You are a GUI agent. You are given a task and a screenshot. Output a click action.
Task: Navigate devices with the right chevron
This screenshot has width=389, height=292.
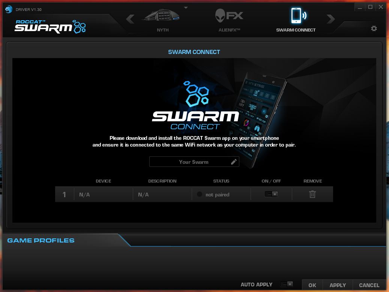click(x=330, y=19)
